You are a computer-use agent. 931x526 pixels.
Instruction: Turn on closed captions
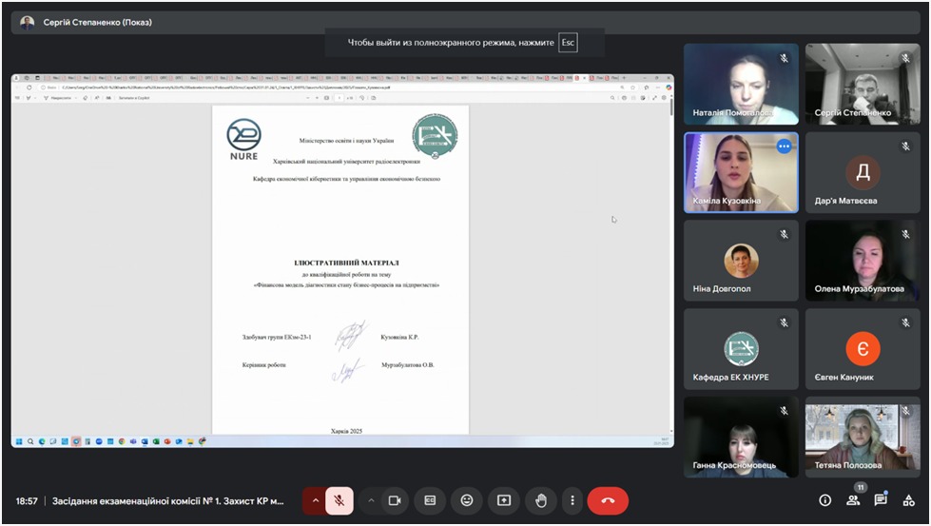(x=430, y=500)
